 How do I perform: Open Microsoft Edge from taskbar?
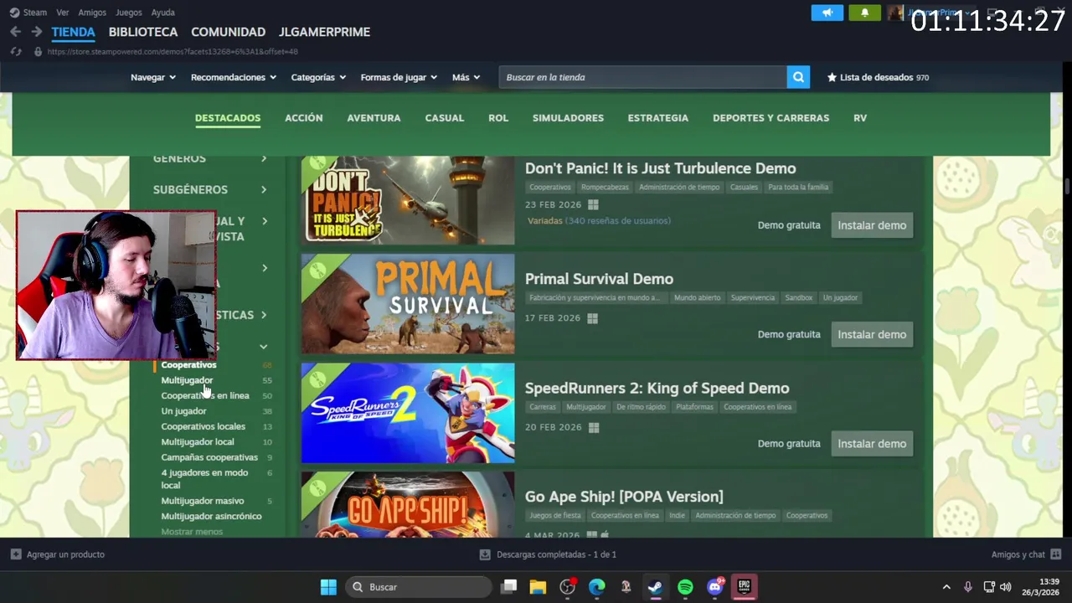(x=596, y=587)
